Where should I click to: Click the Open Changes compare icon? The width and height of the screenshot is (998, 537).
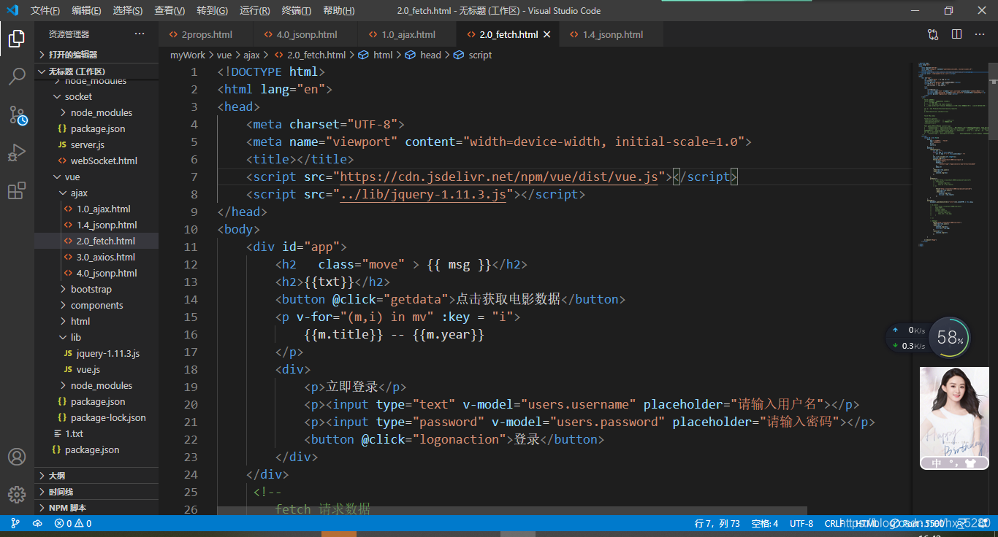[933, 34]
